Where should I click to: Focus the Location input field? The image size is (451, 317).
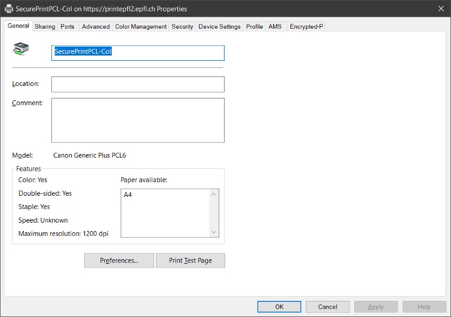pos(137,84)
